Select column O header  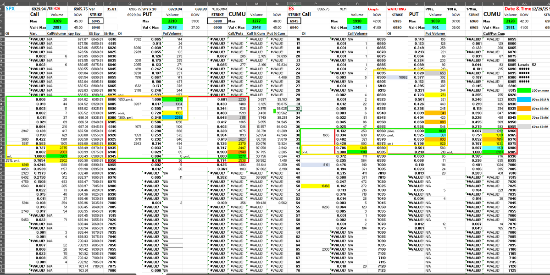(x=294, y=3)
